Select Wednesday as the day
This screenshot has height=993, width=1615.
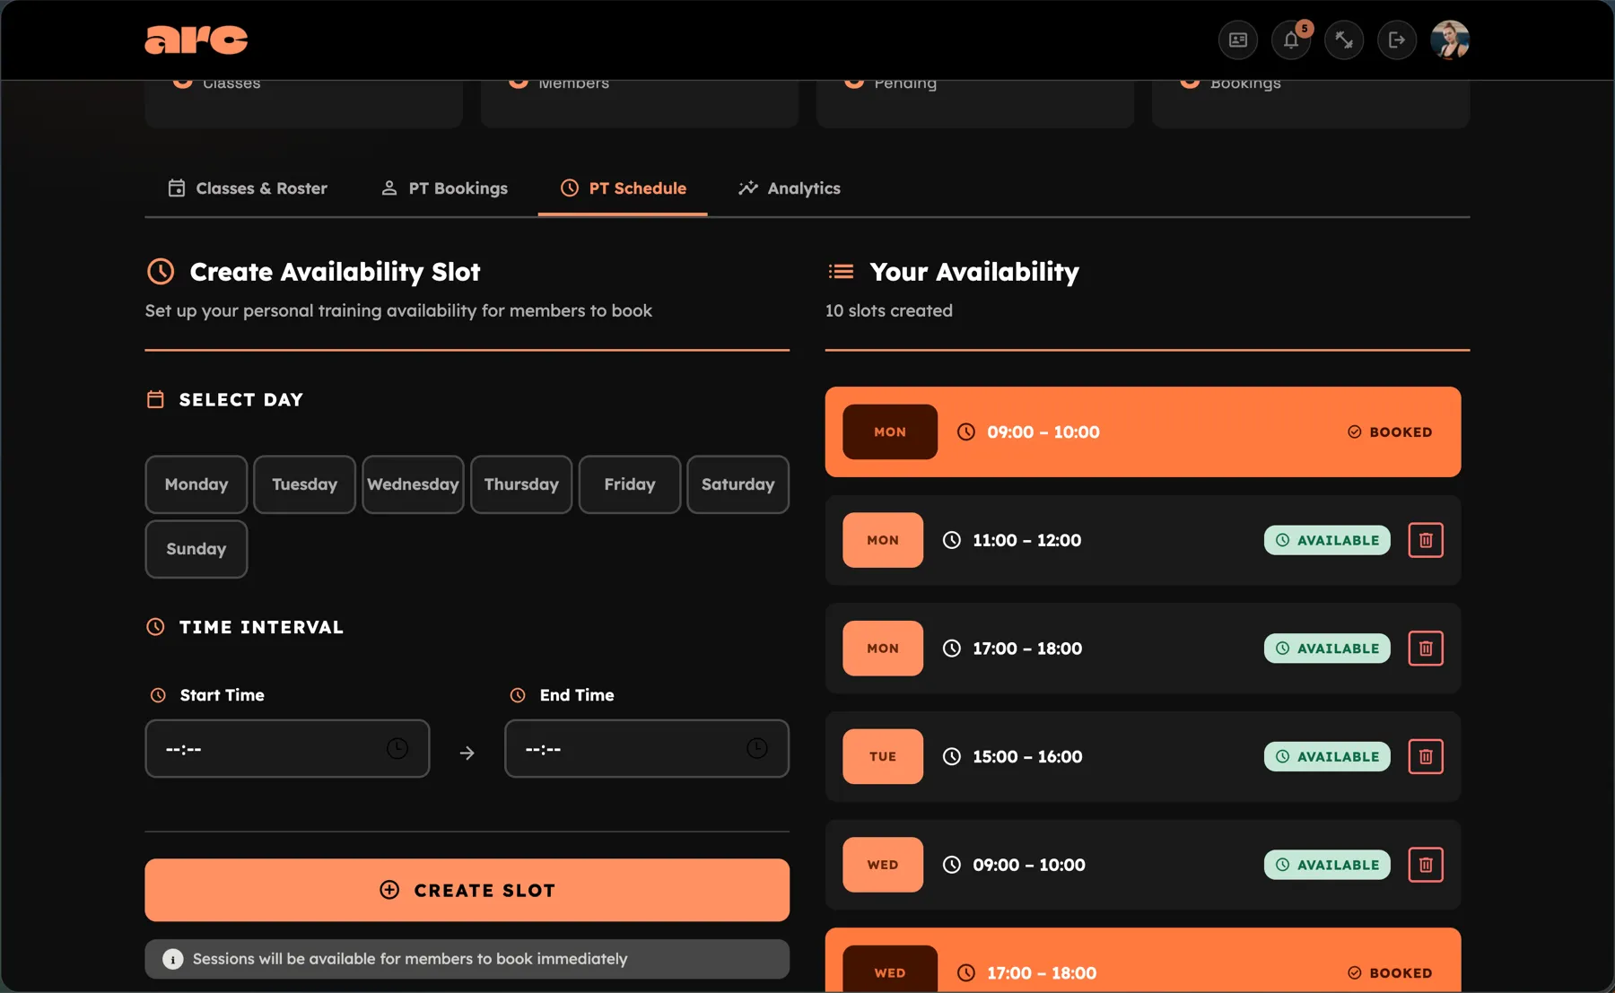click(x=413, y=484)
